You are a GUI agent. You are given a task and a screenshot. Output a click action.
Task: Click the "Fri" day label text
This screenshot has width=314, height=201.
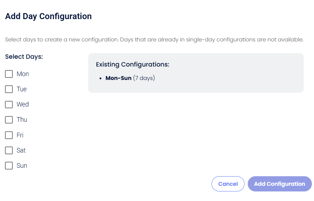(x=20, y=135)
